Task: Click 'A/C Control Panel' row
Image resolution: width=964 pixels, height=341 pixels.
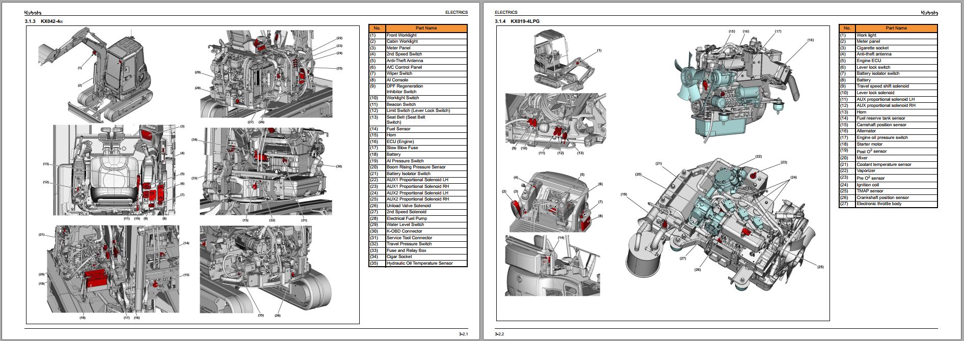Action: (x=418, y=67)
